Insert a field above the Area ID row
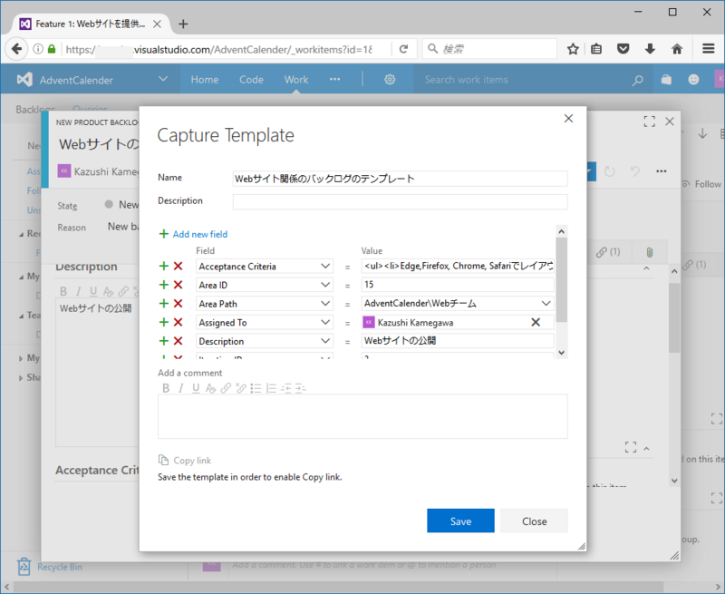Viewport: 725px width, 594px height. coord(164,286)
